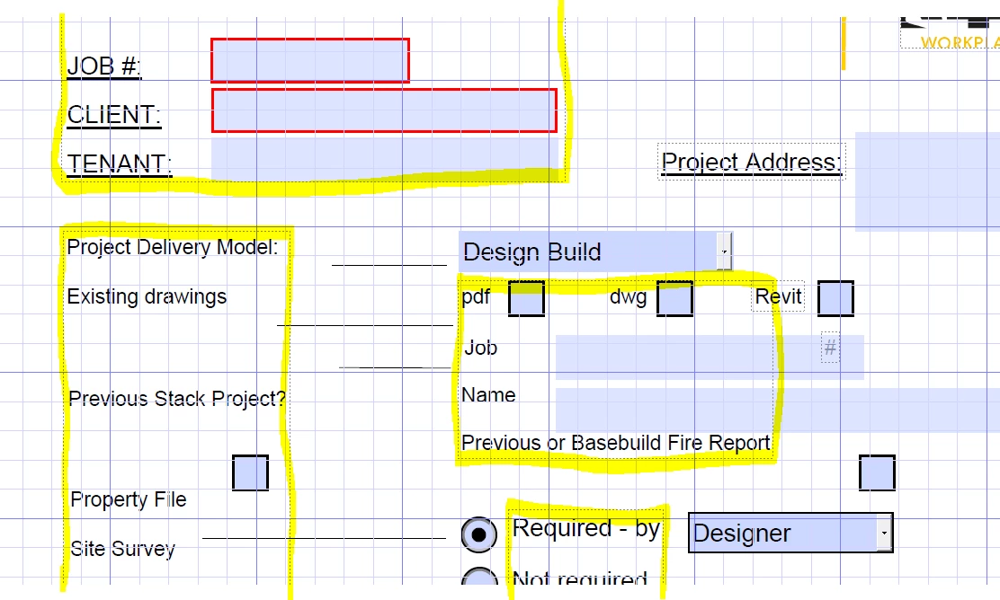The height and width of the screenshot is (600, 1000).
Task: Tick the Property File checkbox
Action: click(x=250, y=472)
